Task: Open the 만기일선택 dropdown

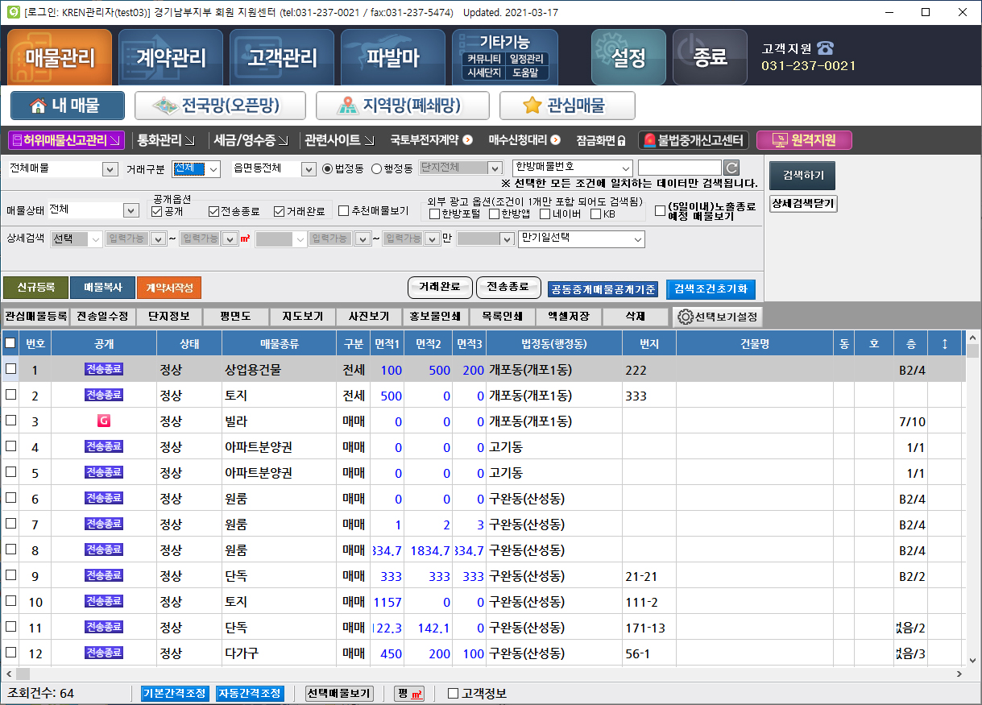Action: pos(580,238)
